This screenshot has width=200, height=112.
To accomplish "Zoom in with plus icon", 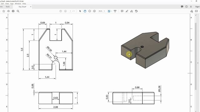I will point(94,11).
